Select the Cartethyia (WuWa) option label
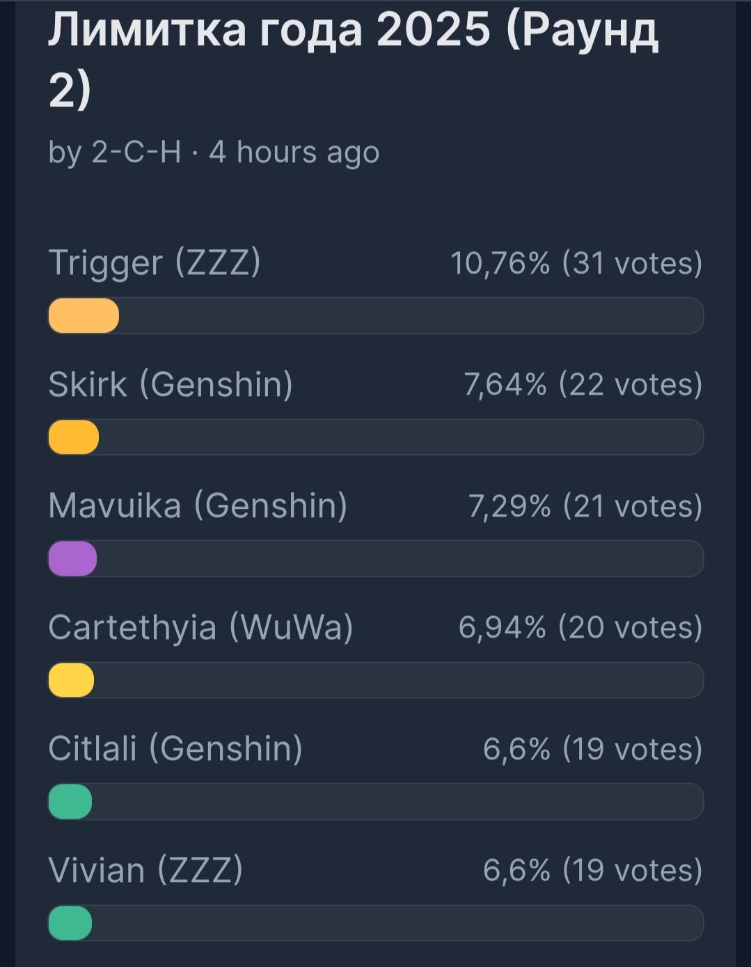 pyautogui.click(x=200, y=627)
